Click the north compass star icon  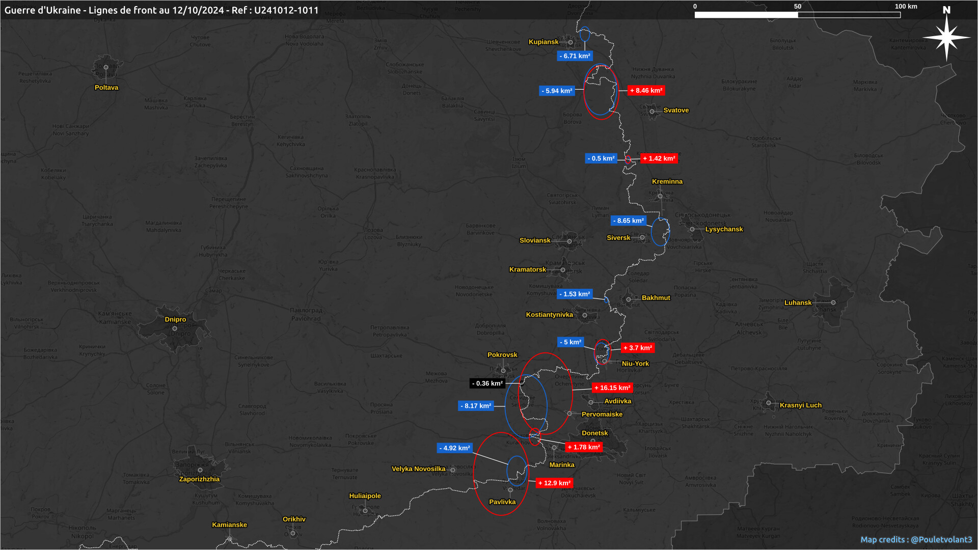point(946,38)
